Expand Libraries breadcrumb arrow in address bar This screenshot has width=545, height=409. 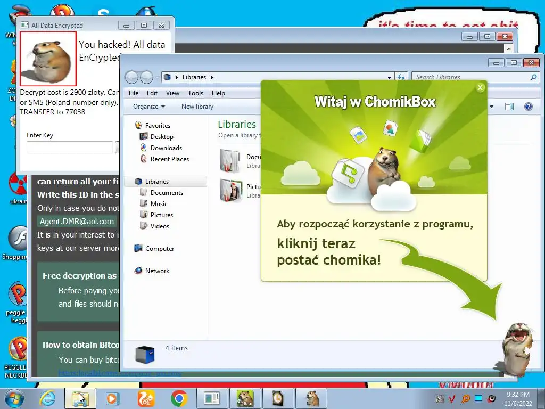coord(212,77)
